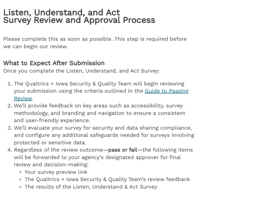
Task: Click the "and user-friendly experience" line
Action: (x=52, y=121)
